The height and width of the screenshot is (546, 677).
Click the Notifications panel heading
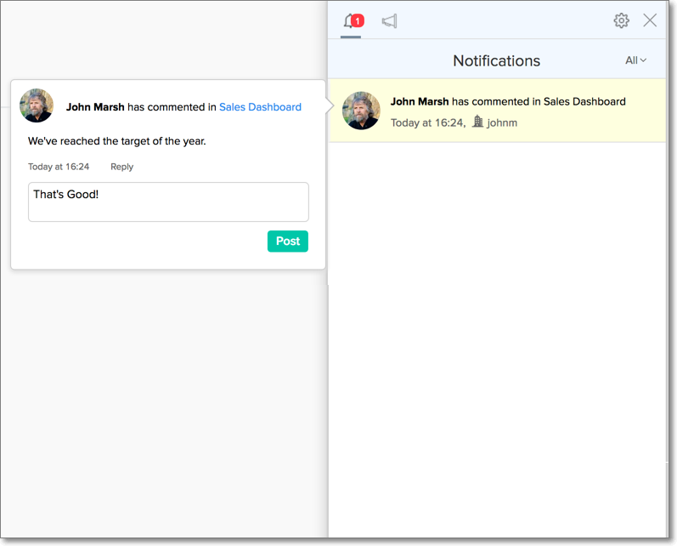[496, 60]
